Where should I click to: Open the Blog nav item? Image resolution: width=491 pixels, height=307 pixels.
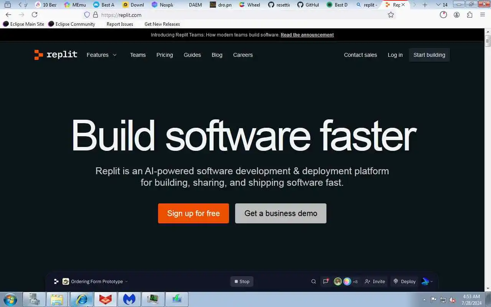[x=217, y=55]
